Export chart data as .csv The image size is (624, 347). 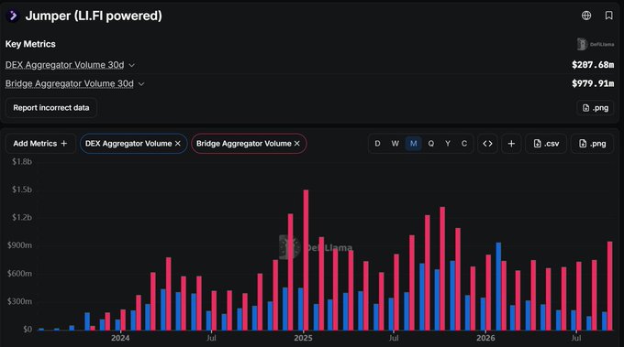click(546, 144)
